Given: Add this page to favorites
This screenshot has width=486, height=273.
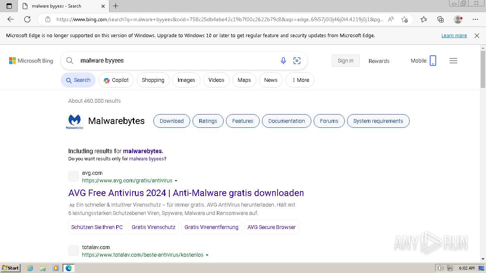Looking at the screenshot, I should click(404, 19).
